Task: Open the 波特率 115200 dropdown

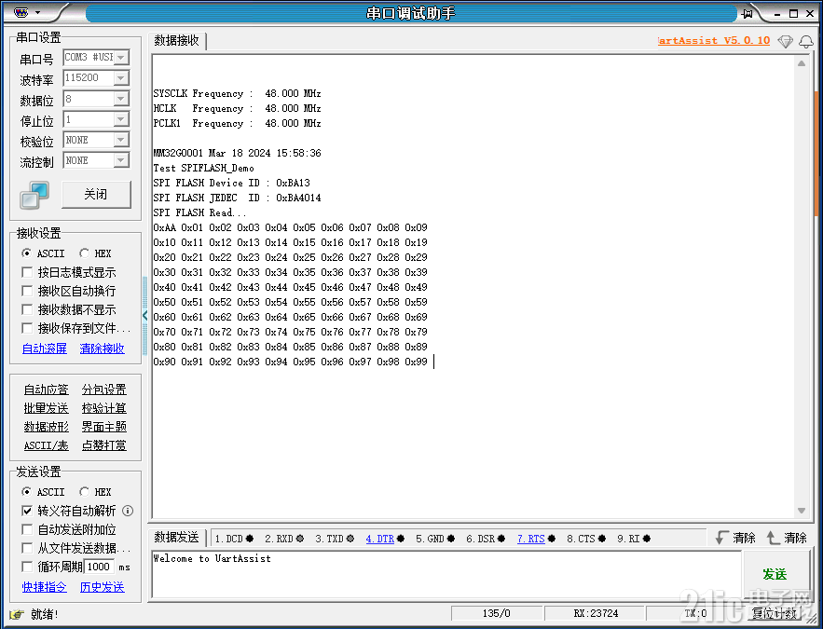Action: pyautogui.click(x=121, y=78)
